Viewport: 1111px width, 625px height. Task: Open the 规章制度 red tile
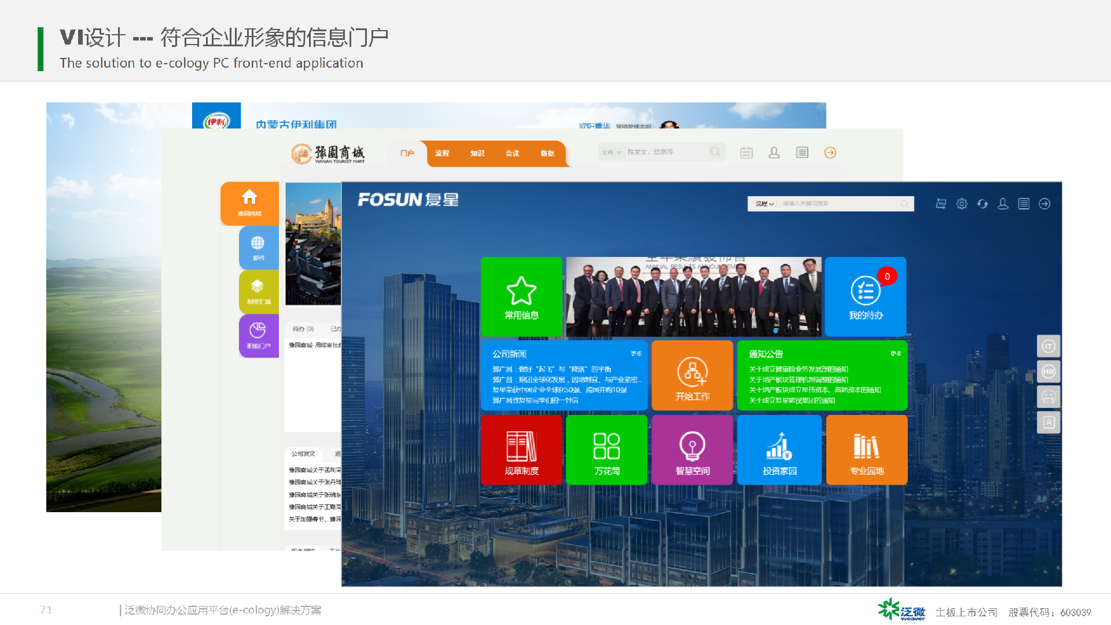coord(521,450)
